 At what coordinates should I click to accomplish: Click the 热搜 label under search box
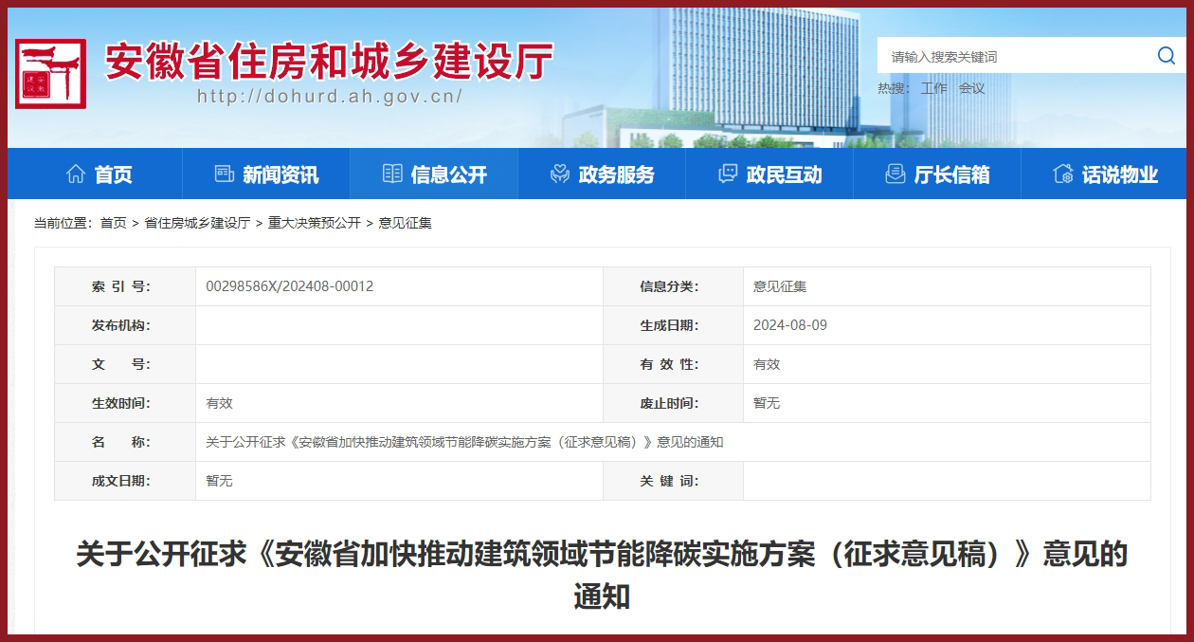tap(894, 88)
